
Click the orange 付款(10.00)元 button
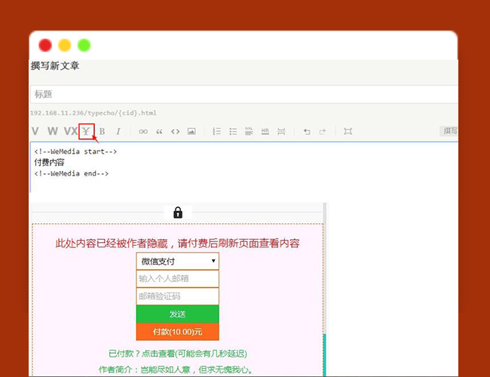177,332
